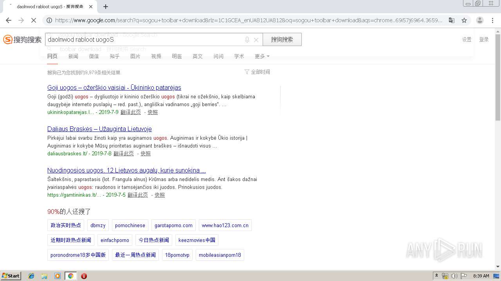Click the 政治实时热点 suggestion
Screen dimensions: 501x281
[x=66, y=225]
